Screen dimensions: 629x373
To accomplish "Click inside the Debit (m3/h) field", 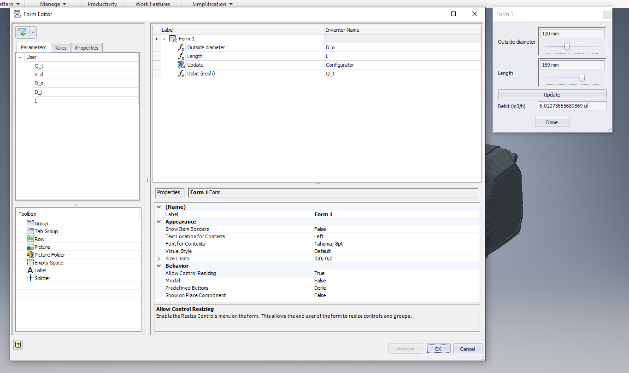I will [571, 106].
